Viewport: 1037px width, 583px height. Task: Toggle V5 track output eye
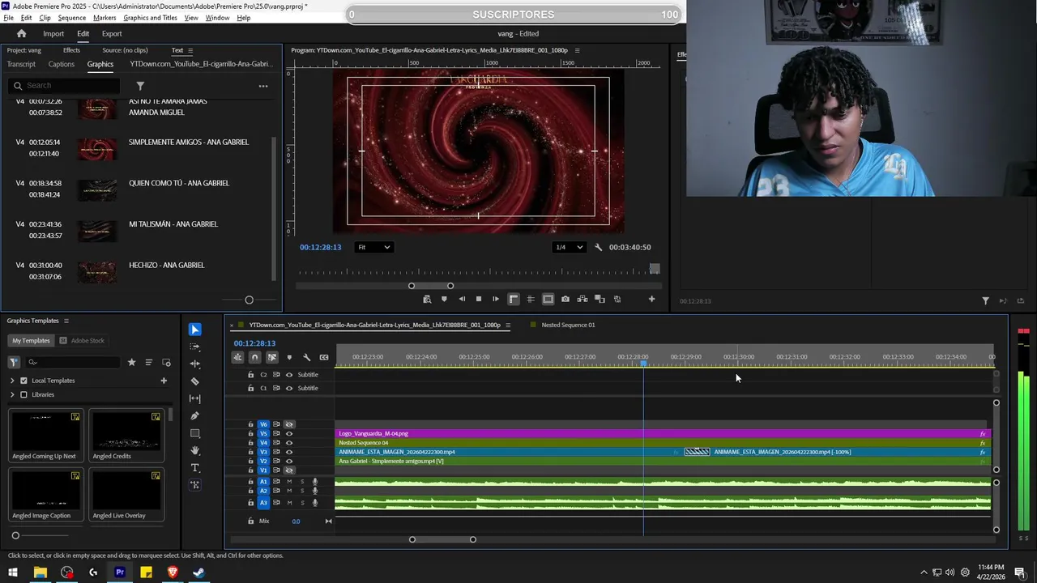[289, 433]
